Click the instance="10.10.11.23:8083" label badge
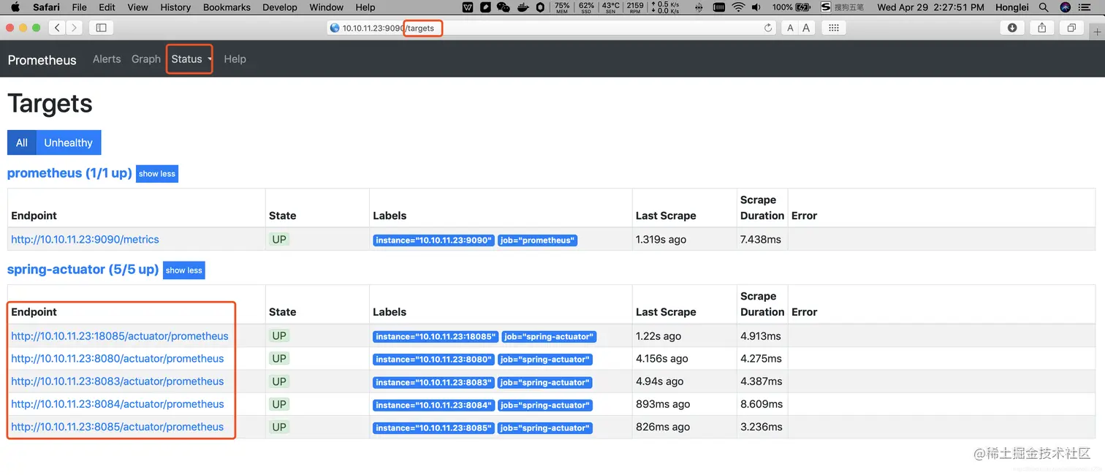This screenshot has height=475, width=1105. (x=433, y=382)
